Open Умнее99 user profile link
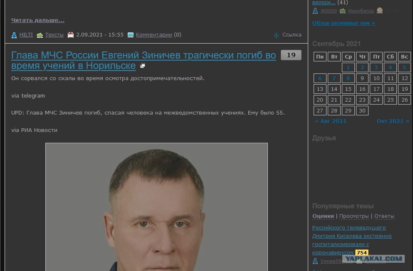 [x=336, y=261]
